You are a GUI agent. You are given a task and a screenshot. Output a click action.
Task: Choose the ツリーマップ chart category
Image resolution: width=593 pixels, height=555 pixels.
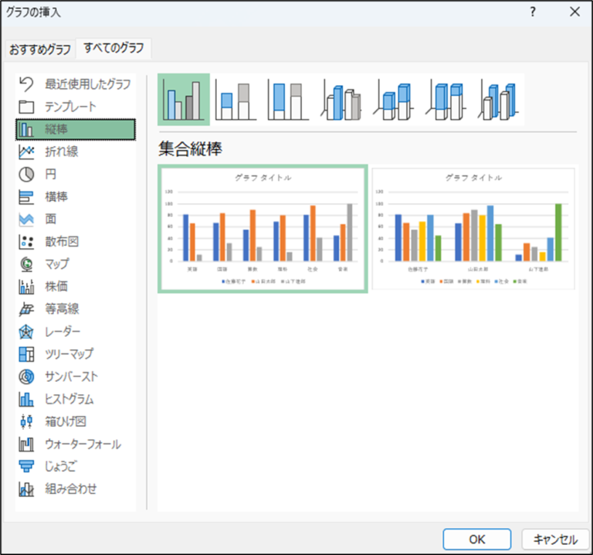coord(76,354)
